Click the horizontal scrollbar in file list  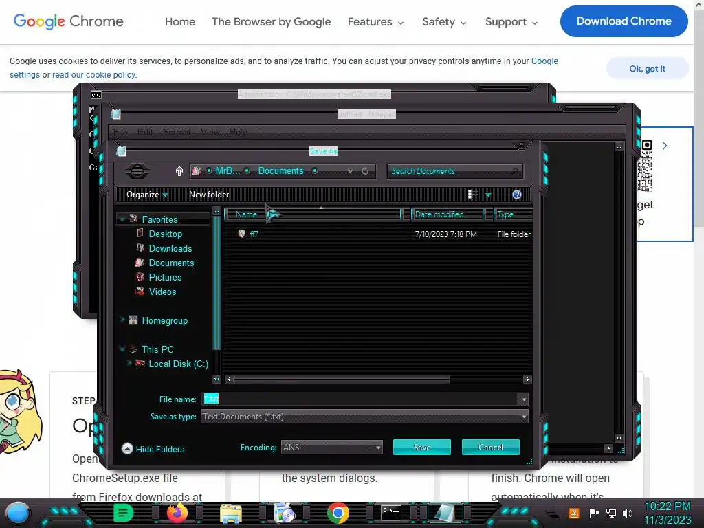pos(341,379)
